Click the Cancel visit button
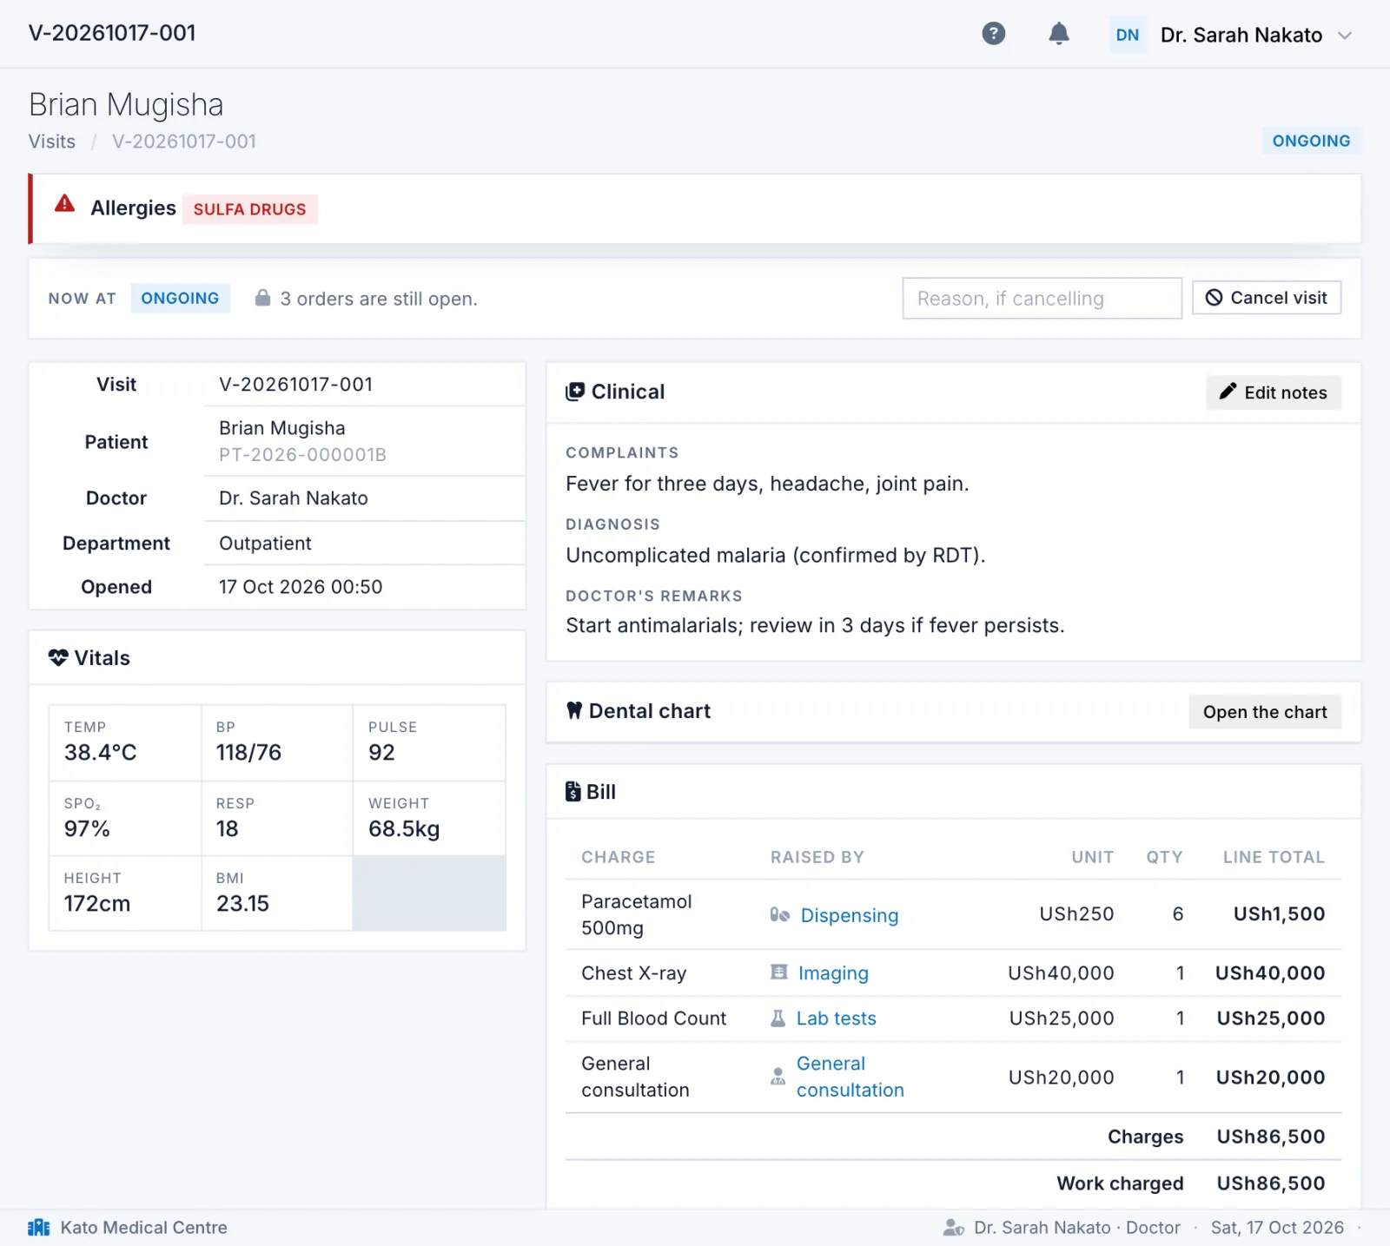Screen dimensions: 1390x1246 tap(1266, 298)
